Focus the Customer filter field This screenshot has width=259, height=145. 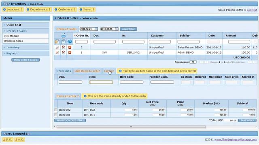tap(160, 42)
